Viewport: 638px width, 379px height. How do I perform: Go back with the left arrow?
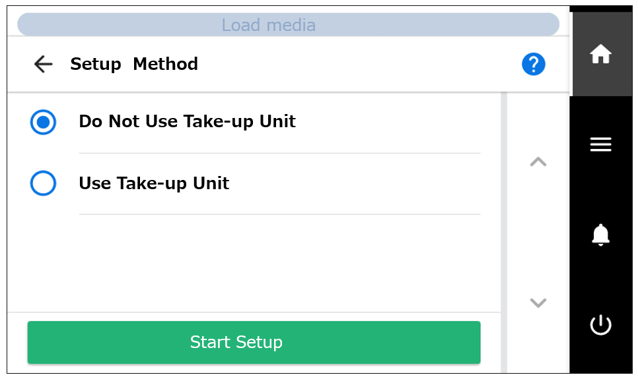click(43, 64)
